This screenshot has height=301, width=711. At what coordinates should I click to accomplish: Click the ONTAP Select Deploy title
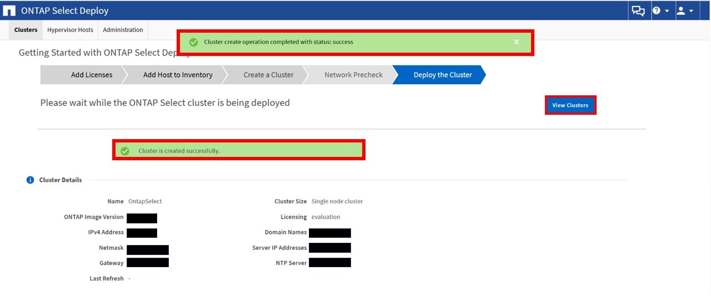[x=65, y=11]
